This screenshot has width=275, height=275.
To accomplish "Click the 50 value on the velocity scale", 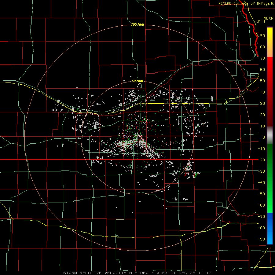I will click(x=262, y=81).
